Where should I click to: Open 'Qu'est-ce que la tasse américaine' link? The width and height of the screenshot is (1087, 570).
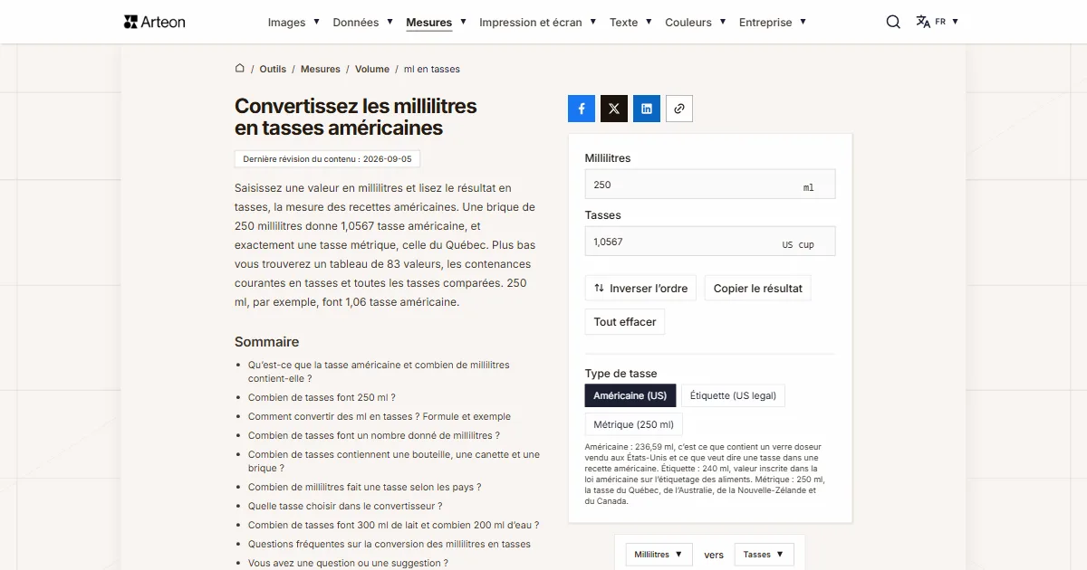[379, 372]
